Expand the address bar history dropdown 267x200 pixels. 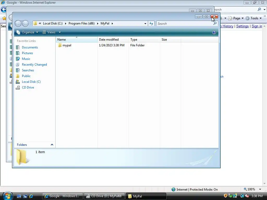145,23
